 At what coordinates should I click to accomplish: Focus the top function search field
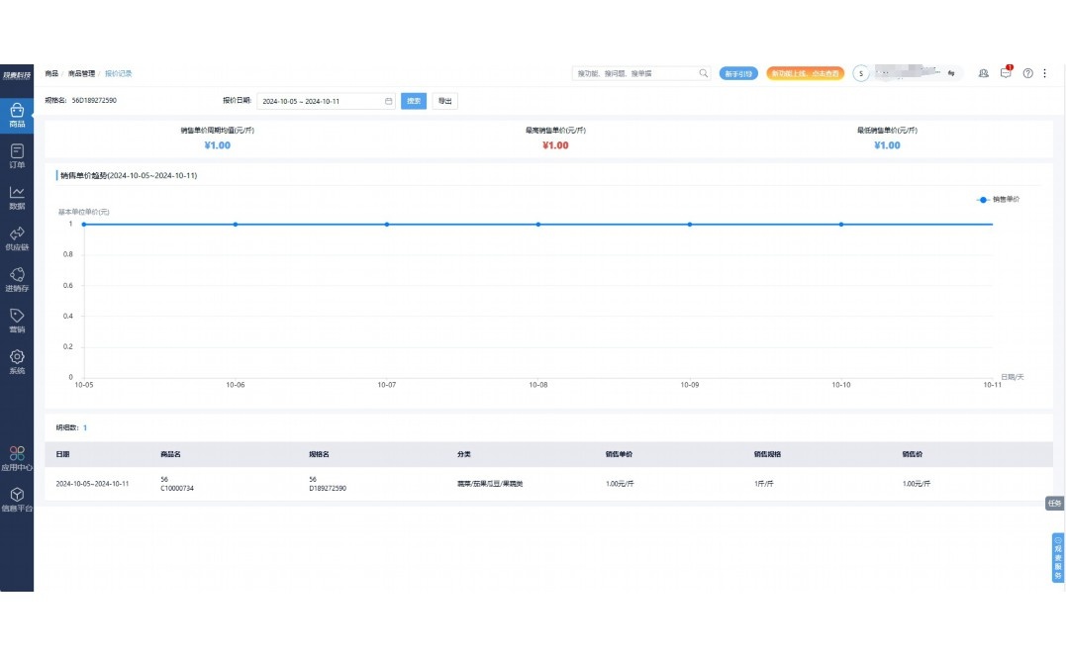[635, 73]
